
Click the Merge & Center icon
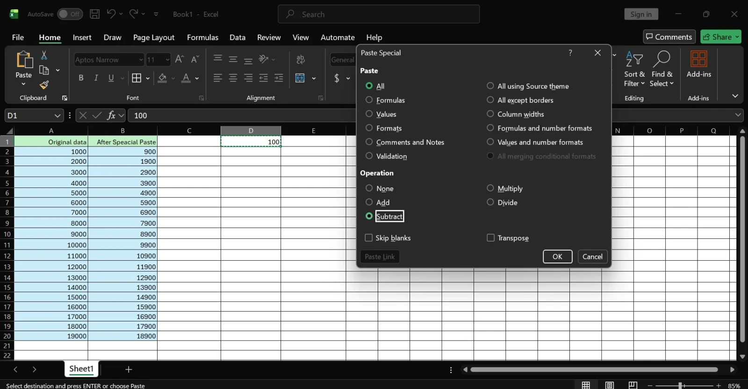pos(300,78)
